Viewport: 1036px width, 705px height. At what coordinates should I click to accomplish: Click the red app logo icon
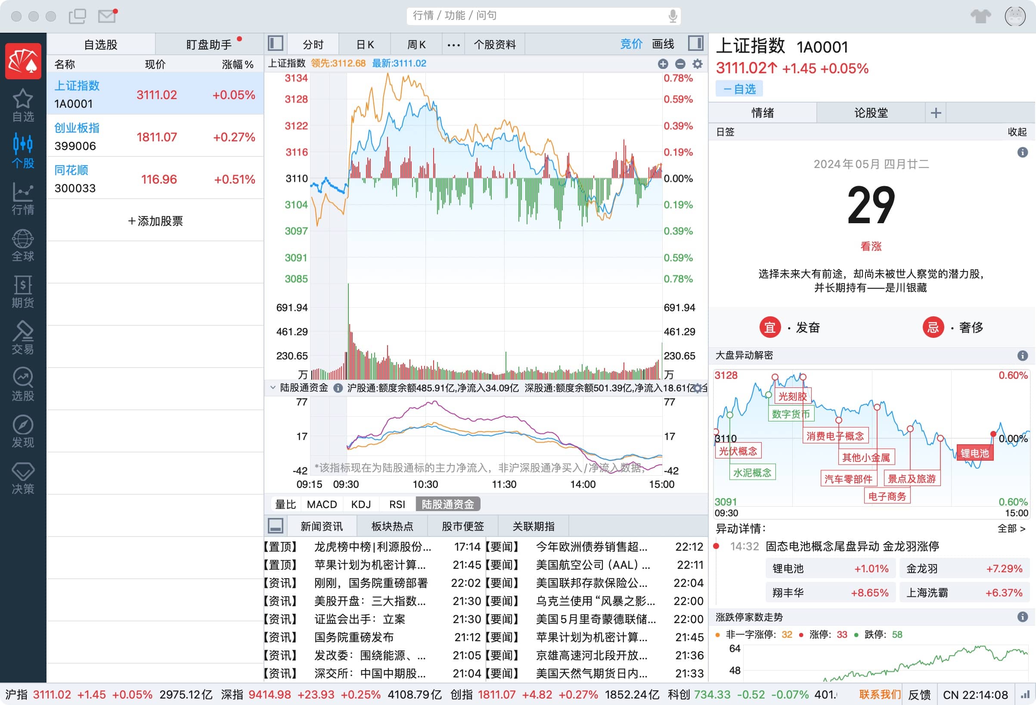pyautogui.click(x=23, y=61)
